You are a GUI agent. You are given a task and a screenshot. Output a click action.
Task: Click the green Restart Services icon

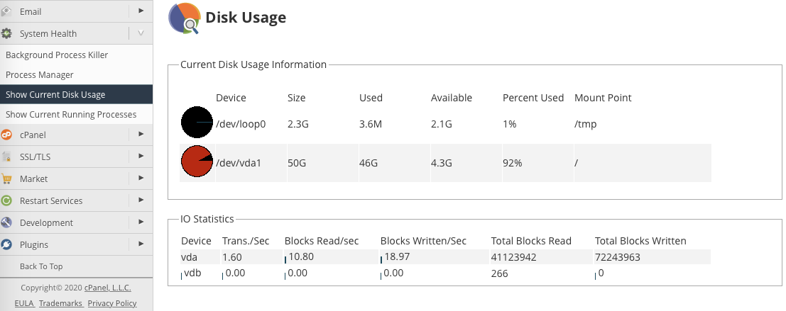pos(6,200)
